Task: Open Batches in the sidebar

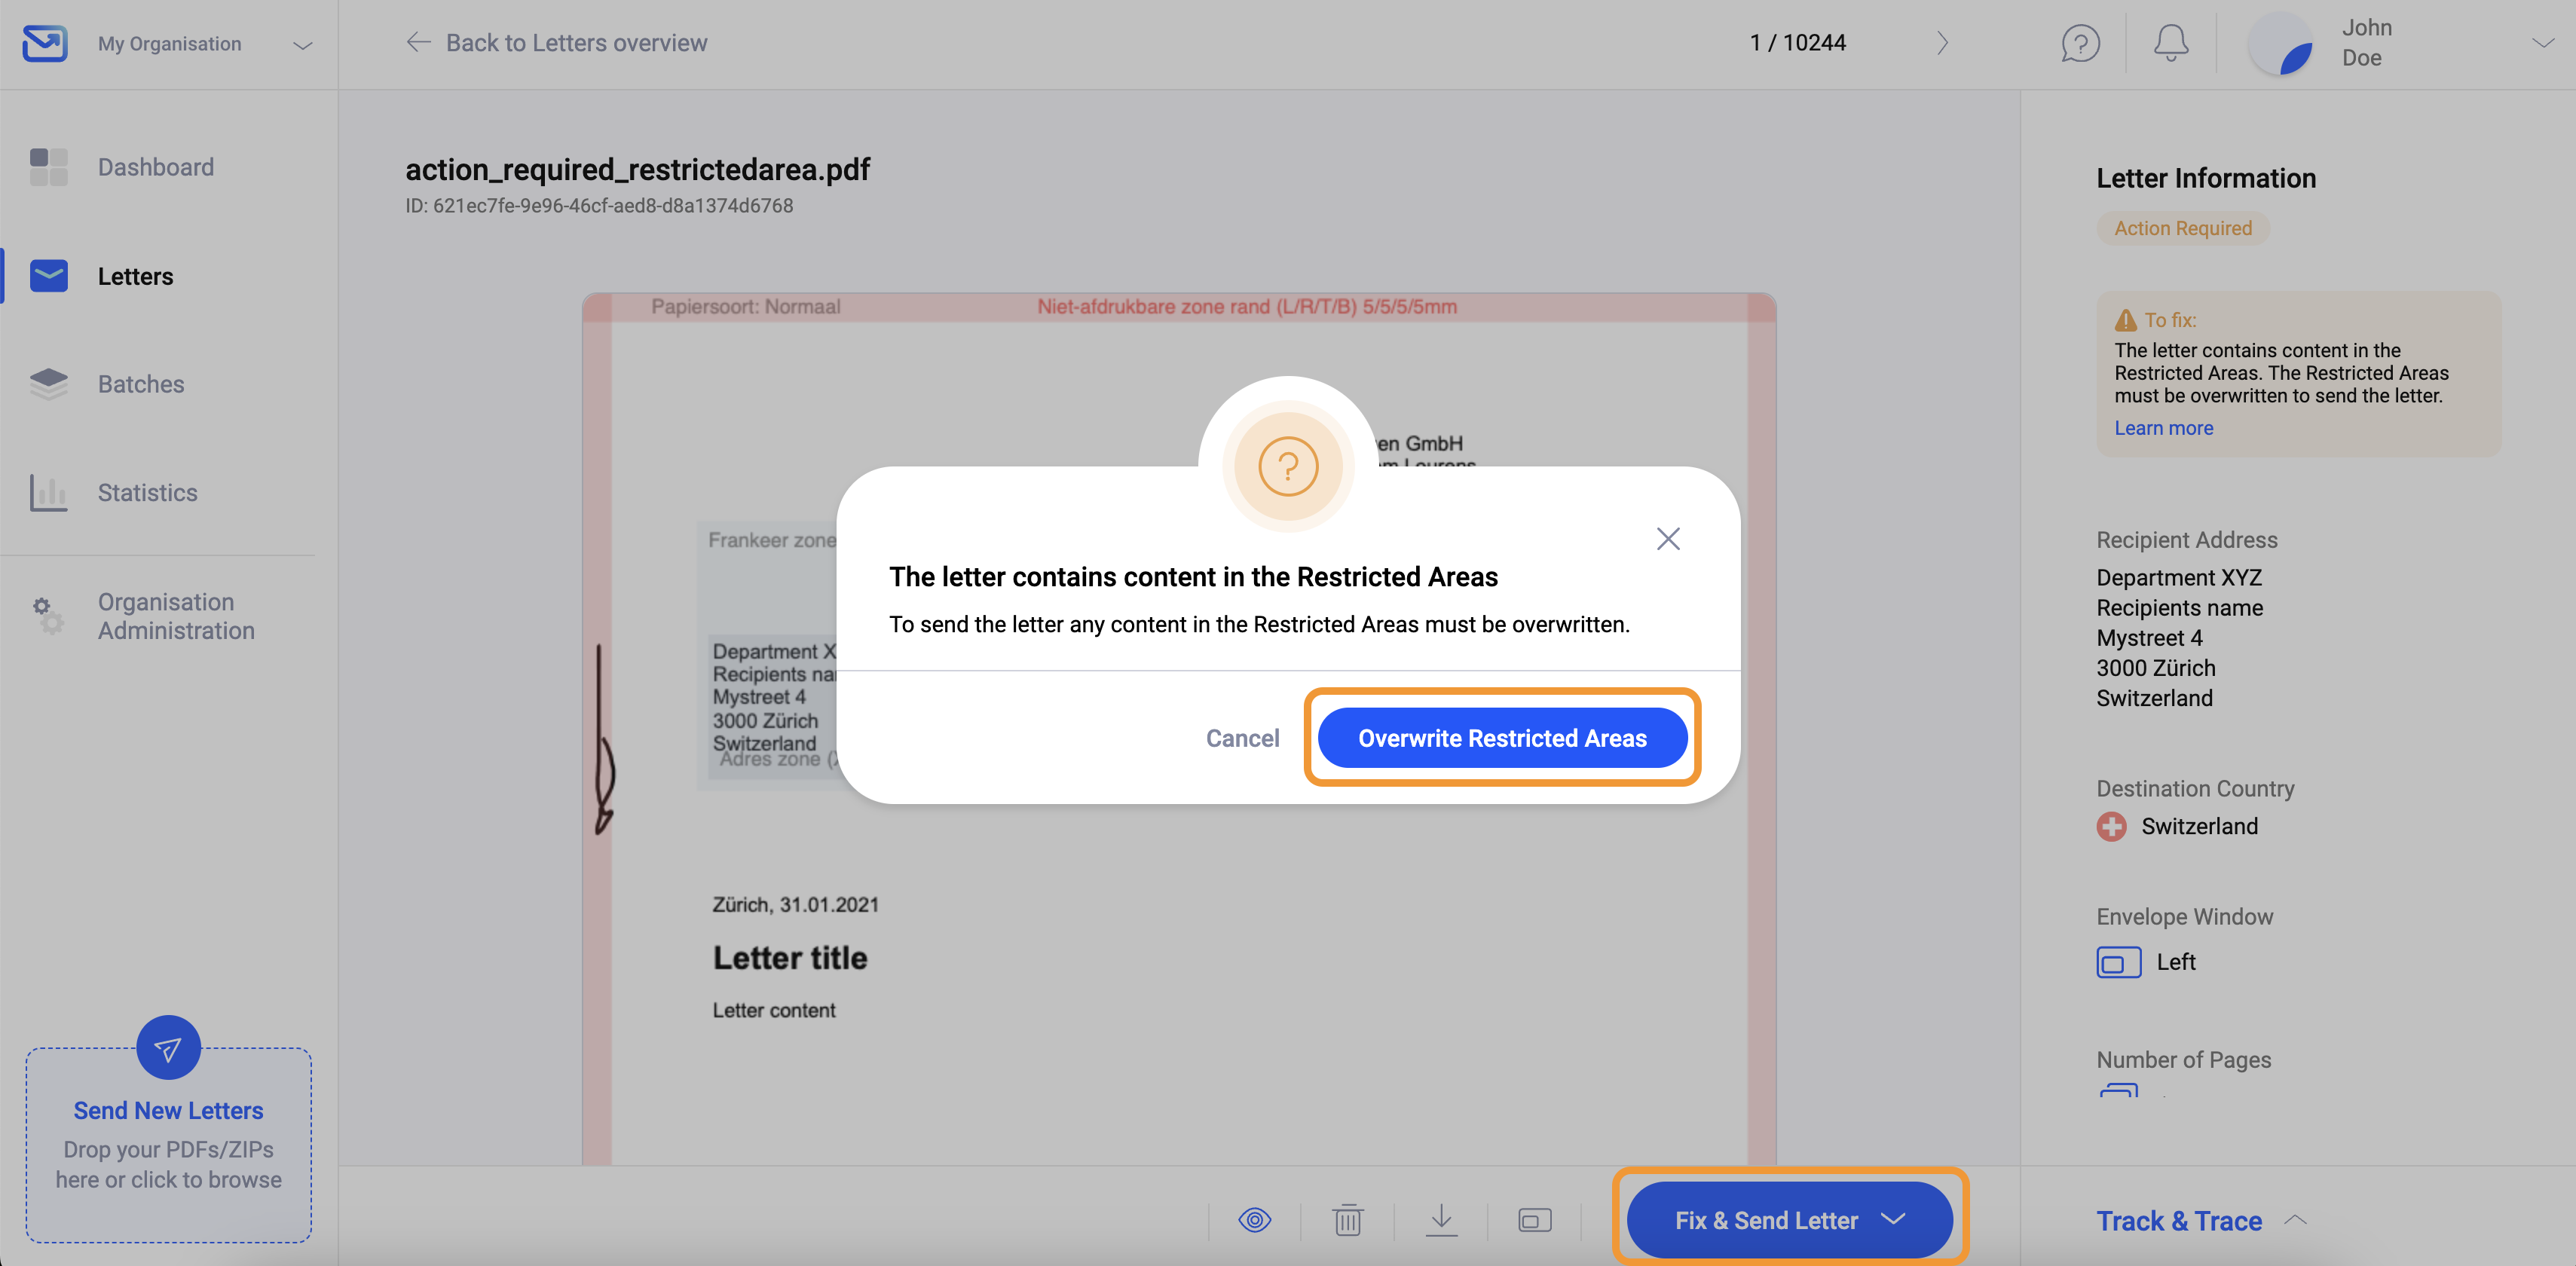Action: click(x=140, y=384)
